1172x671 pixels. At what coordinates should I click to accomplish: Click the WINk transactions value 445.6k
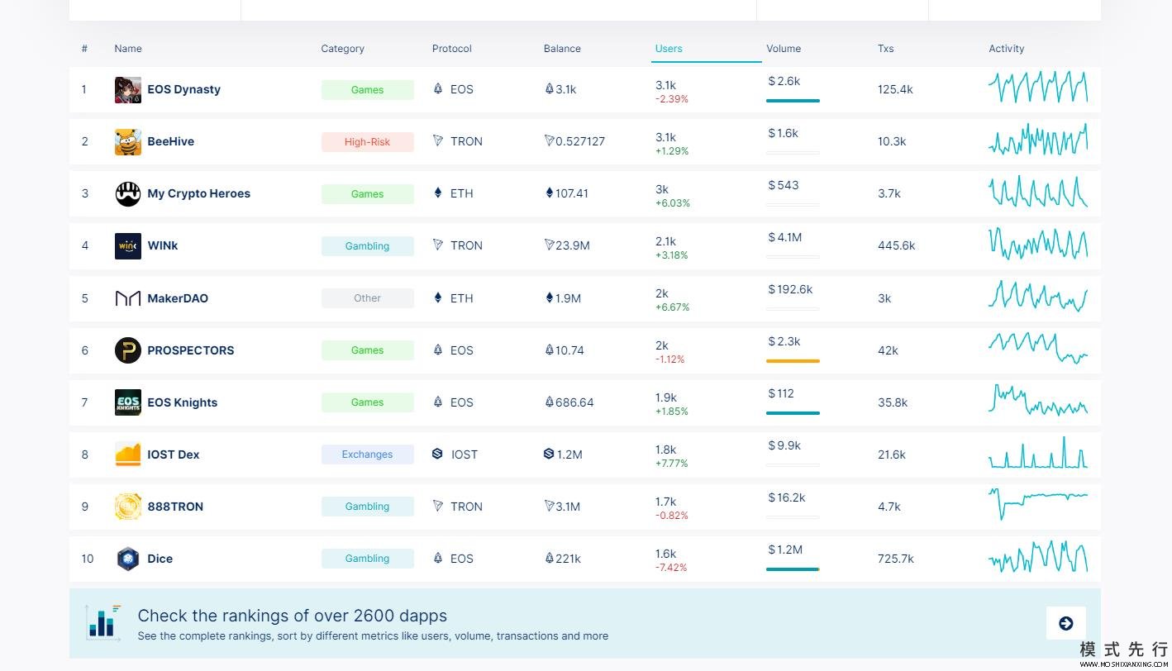tap(897, 245)
